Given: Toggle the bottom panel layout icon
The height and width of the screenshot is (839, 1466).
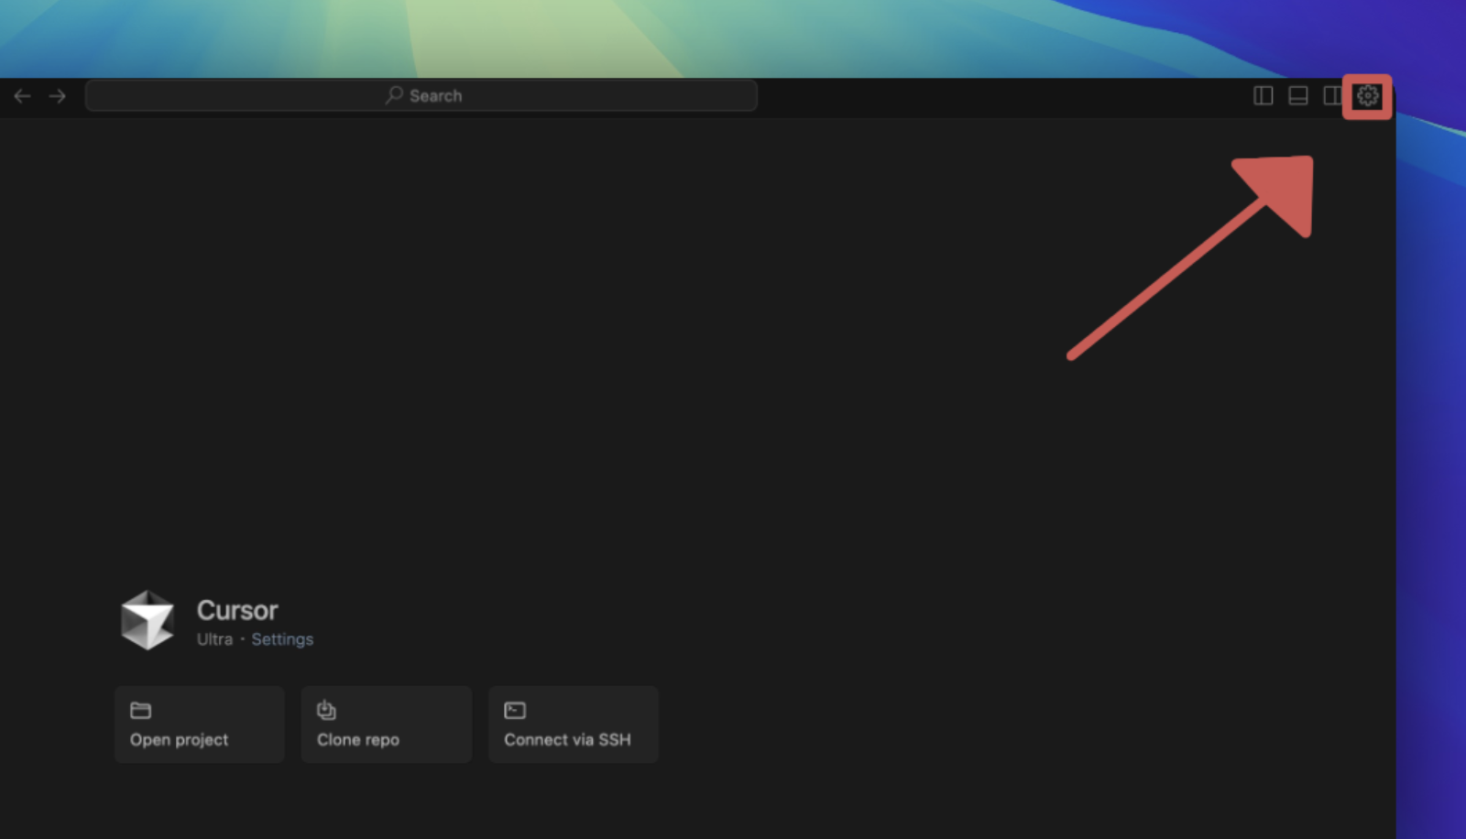Looking at the screenshot, I should (1297, 95).
